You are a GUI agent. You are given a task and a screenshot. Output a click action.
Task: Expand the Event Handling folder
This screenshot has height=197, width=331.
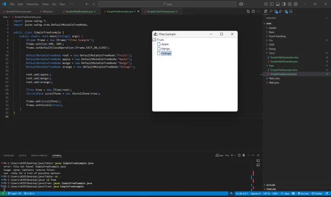[277, 36]
